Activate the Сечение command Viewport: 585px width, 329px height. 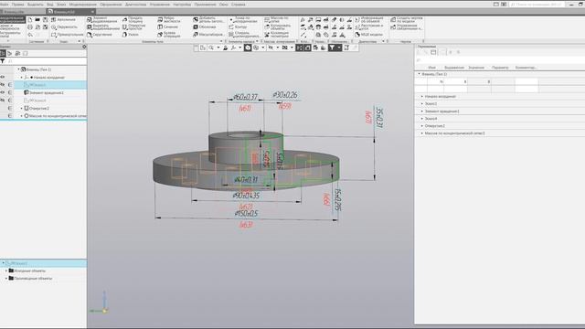(168, 27)
